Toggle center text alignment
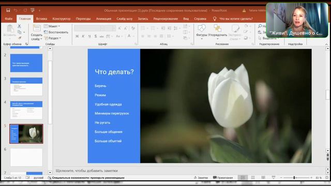The height and width of the screenshot is (186, 331). pos(149,36)
